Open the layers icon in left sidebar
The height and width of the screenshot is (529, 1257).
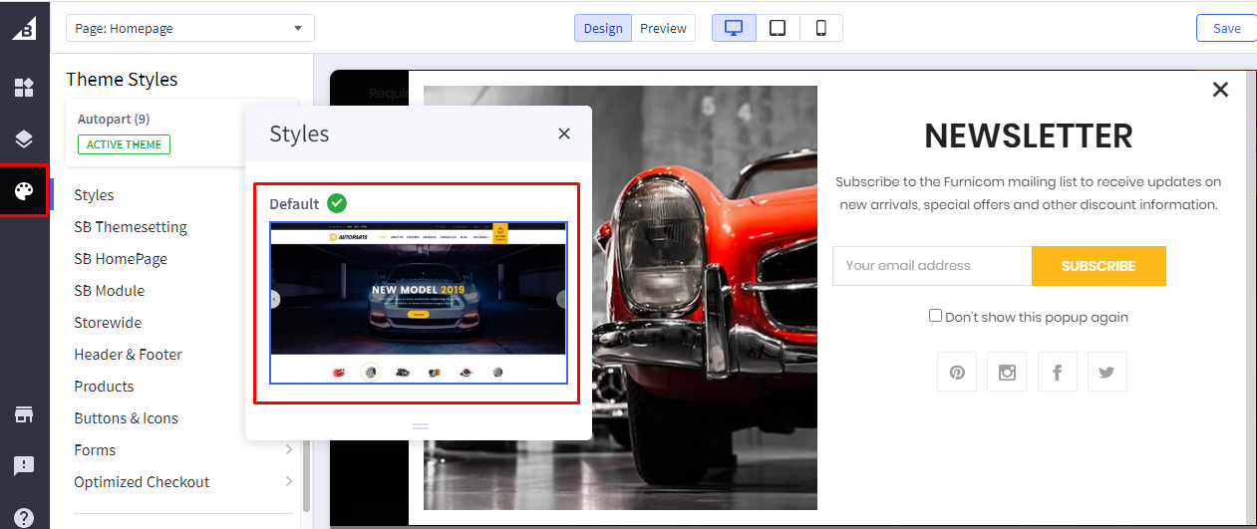(24, 138)
